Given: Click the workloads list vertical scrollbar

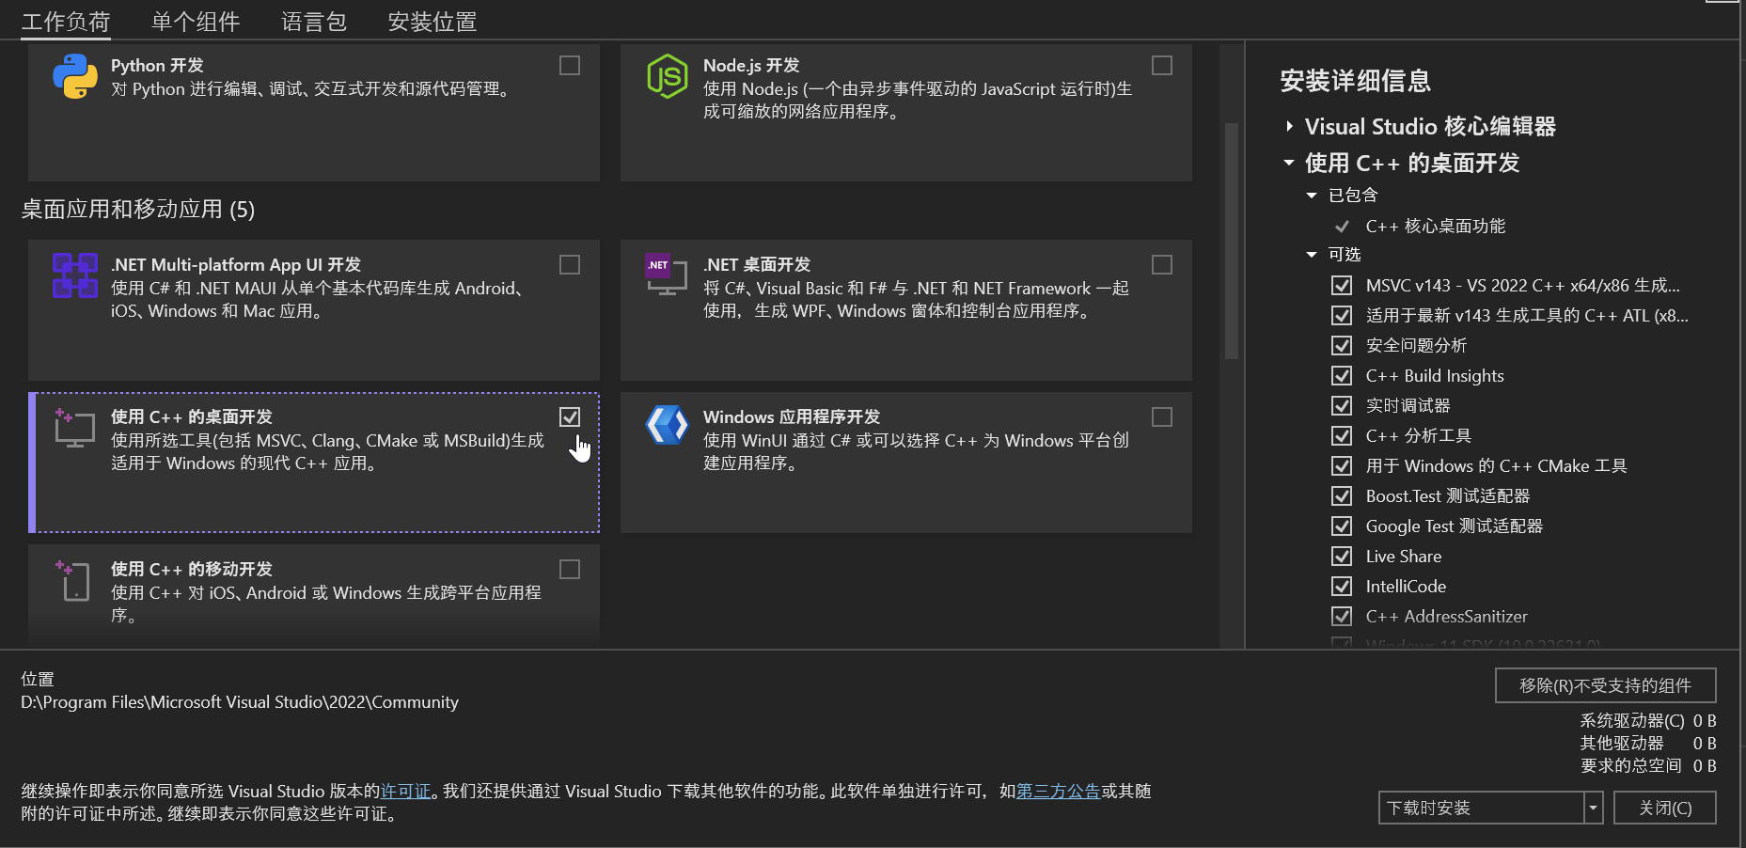Looking at the screenshot, I should 1232,241.
